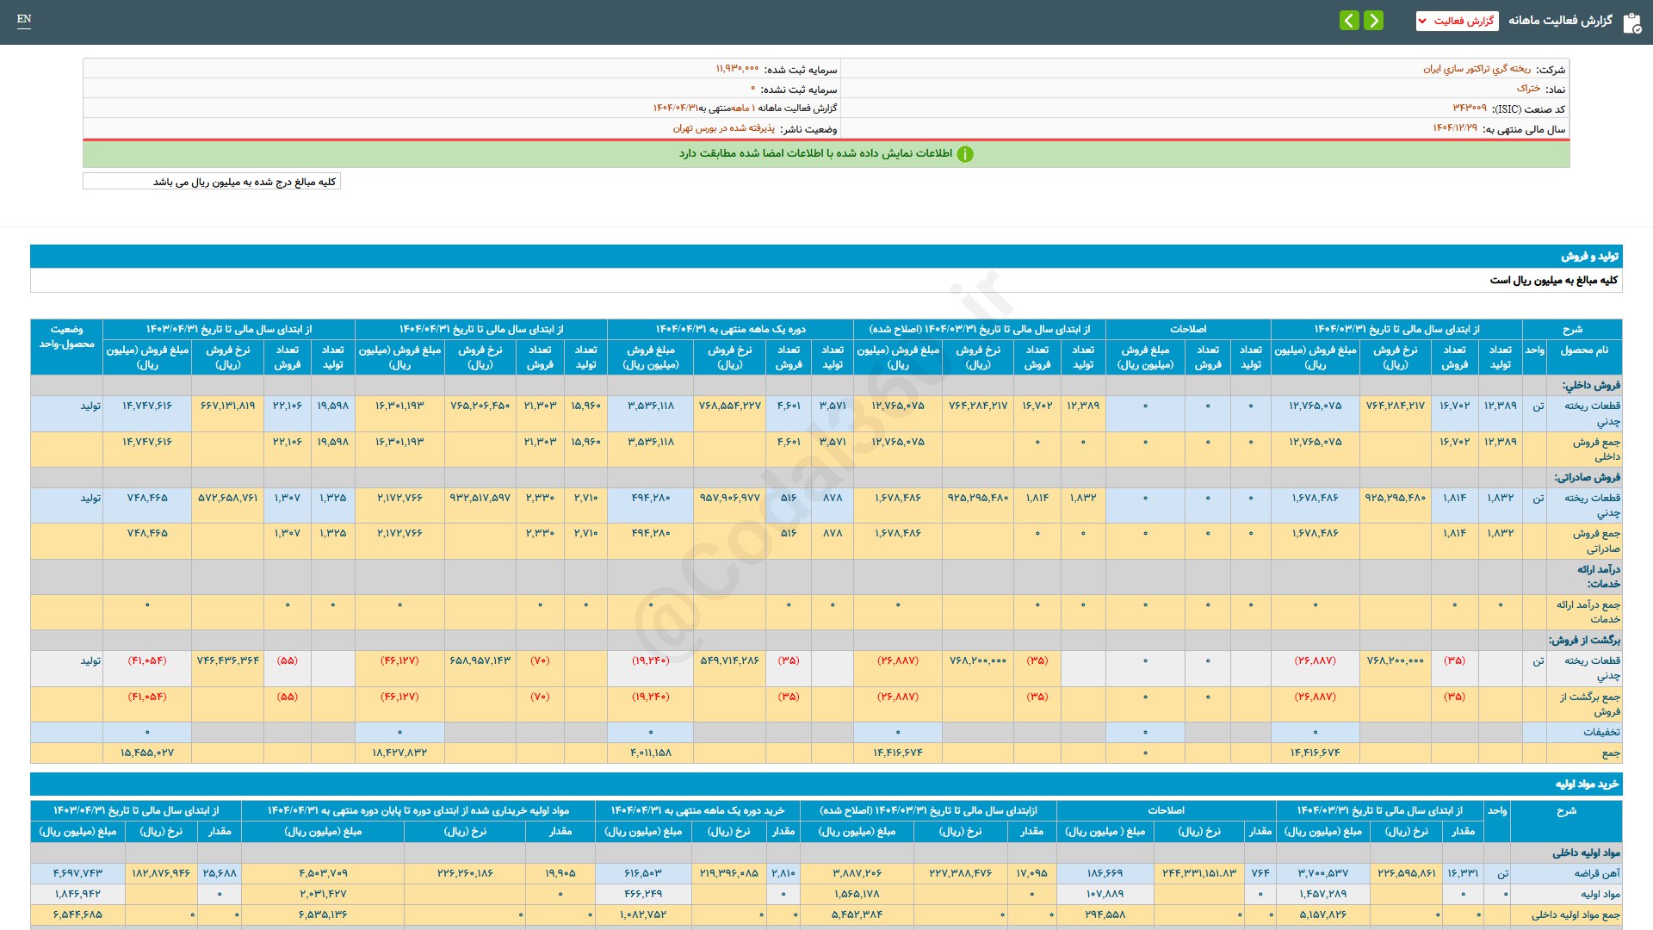Click the green signed-information match notice
The height and width of the screenshot is (930, 1653).
[x=826, y=154]
